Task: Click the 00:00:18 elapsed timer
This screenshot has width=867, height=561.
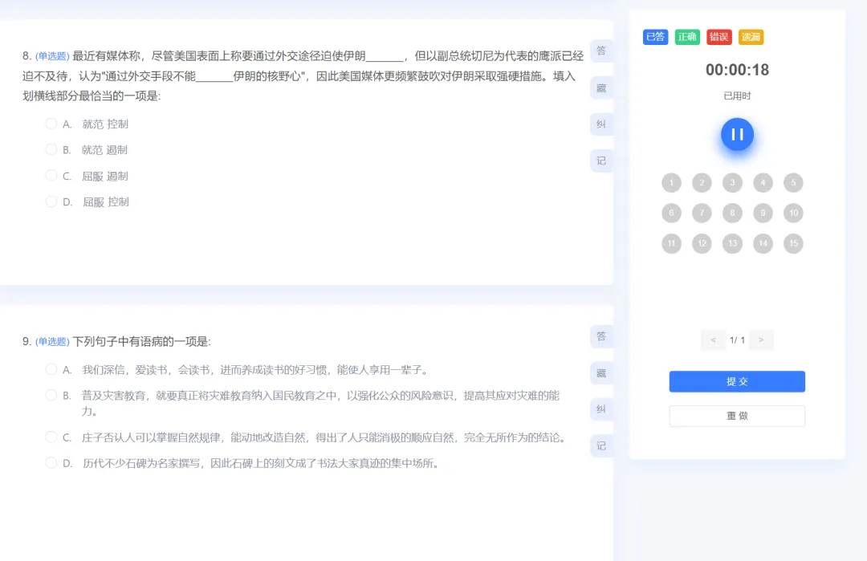Action: (x=737, y=70)
